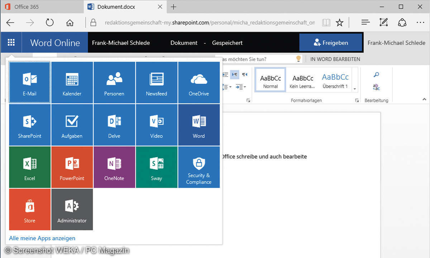Toggle left-to-right text direction
430x258 pixels.
[x=235, y=75]
